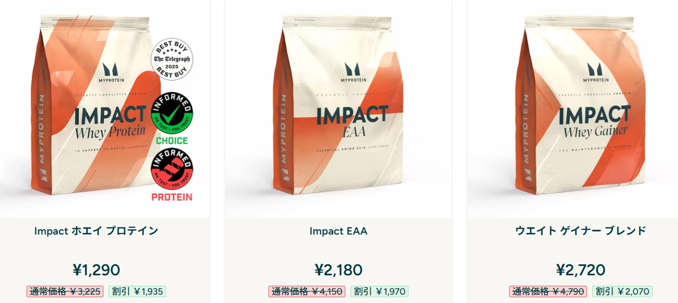Click the green Informed Choice badge

click(172, 118)
